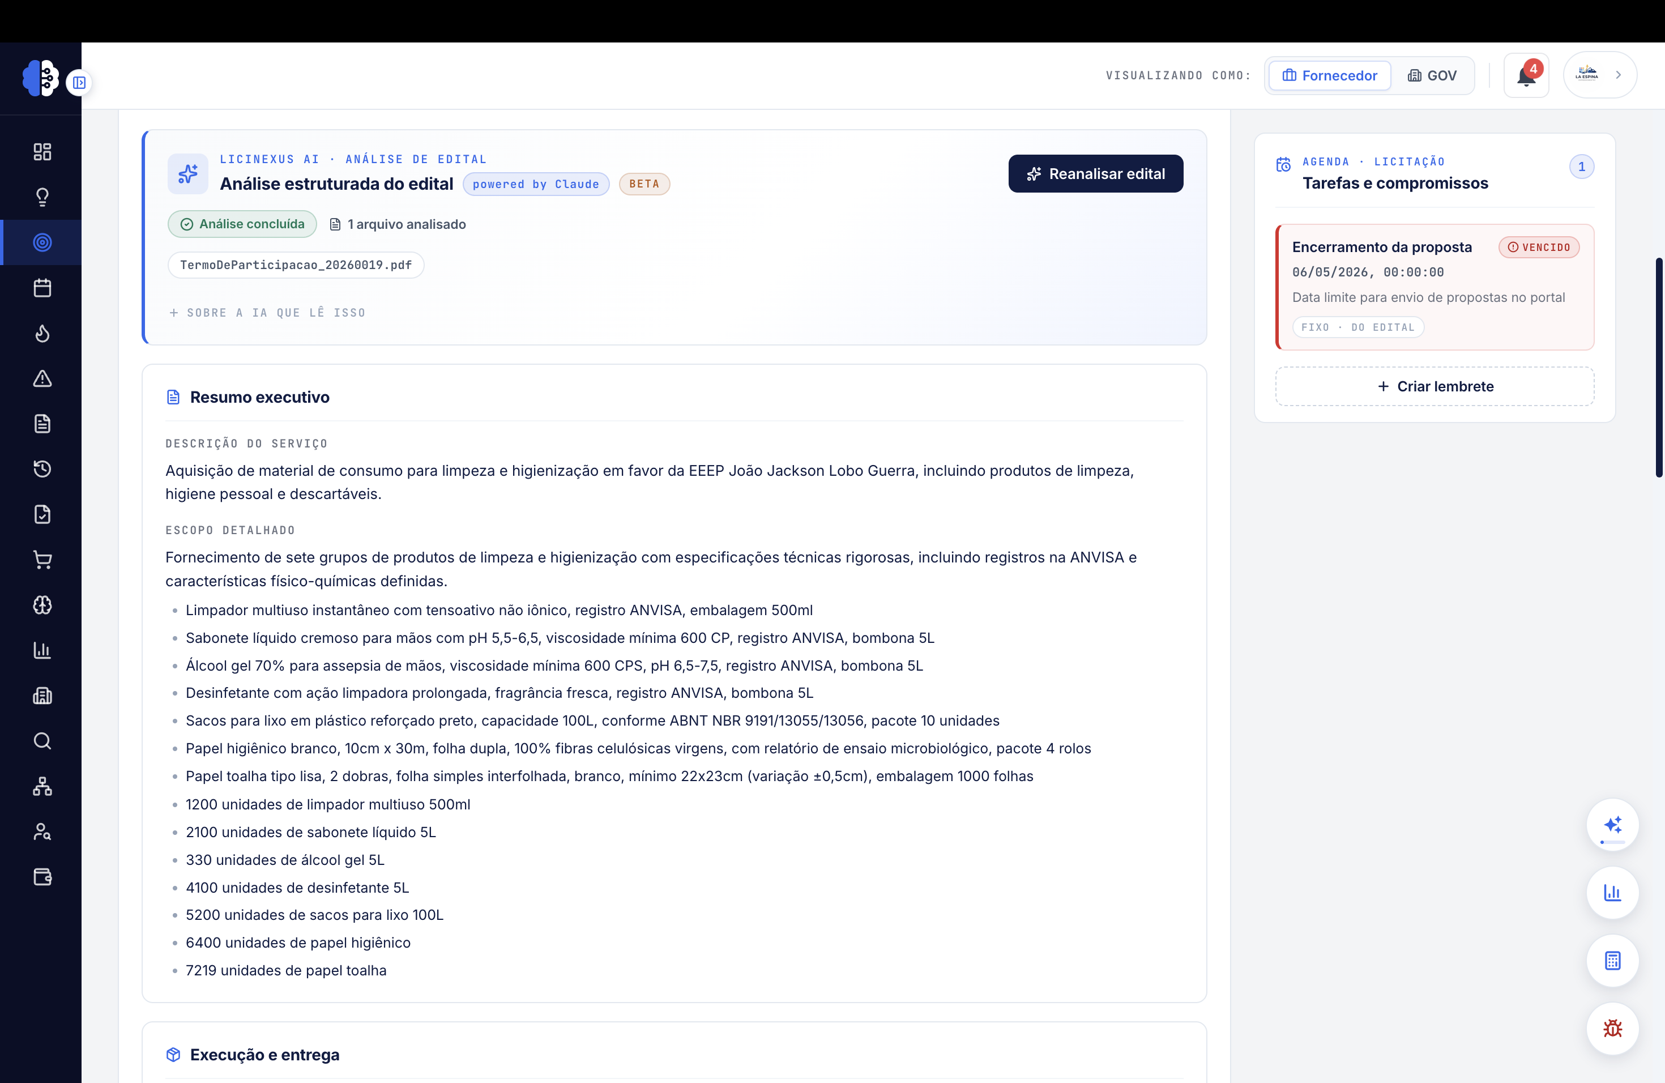Click the sparkle analysis icon tile

pyautogui.click(x=187, y=173)
